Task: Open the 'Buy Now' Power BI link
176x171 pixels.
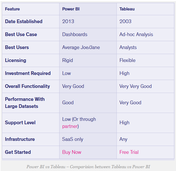Action: (72, 152)
